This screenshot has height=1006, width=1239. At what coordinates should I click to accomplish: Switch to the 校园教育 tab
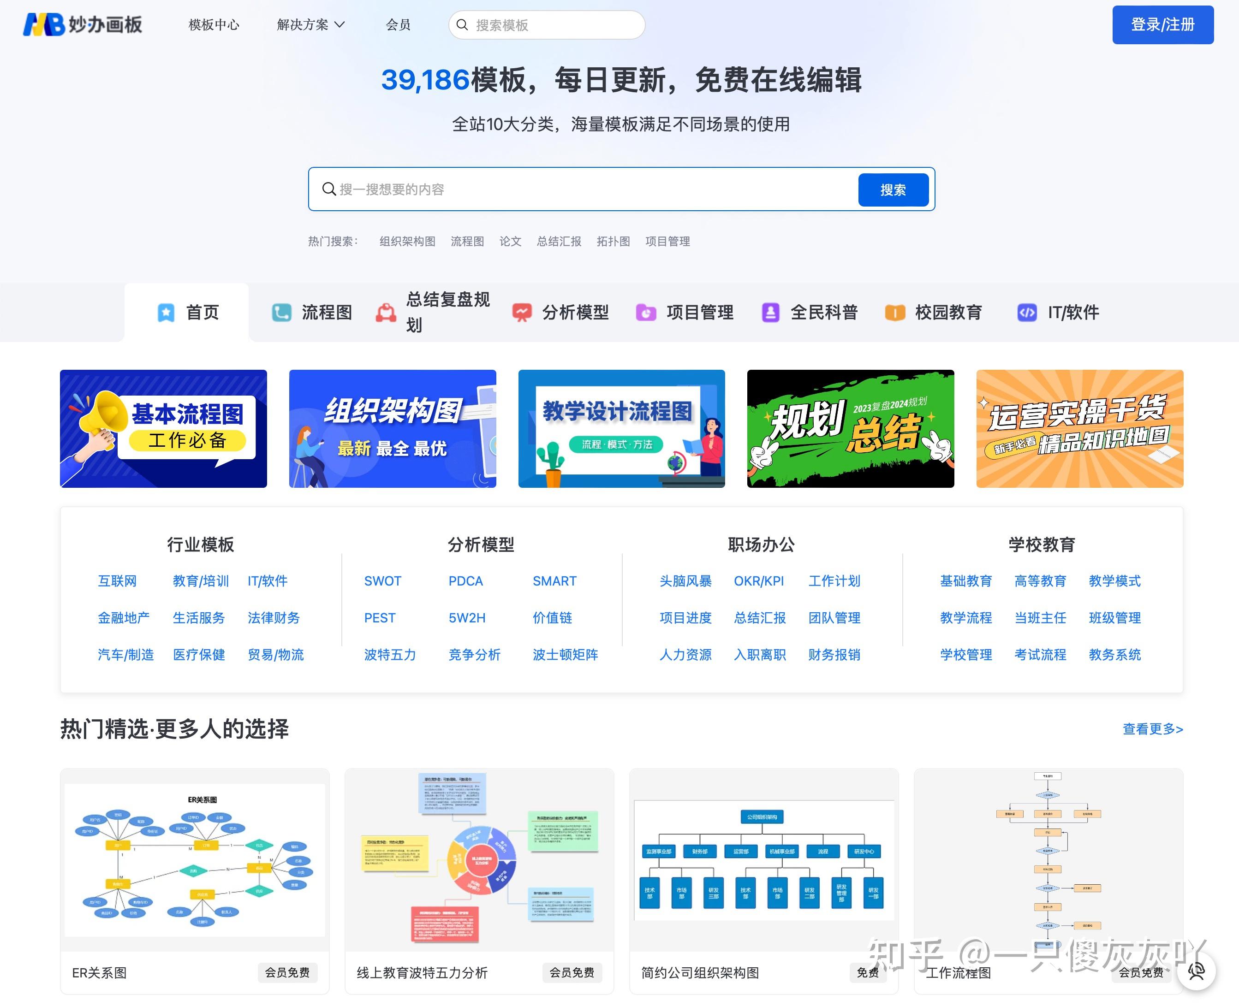934,312
